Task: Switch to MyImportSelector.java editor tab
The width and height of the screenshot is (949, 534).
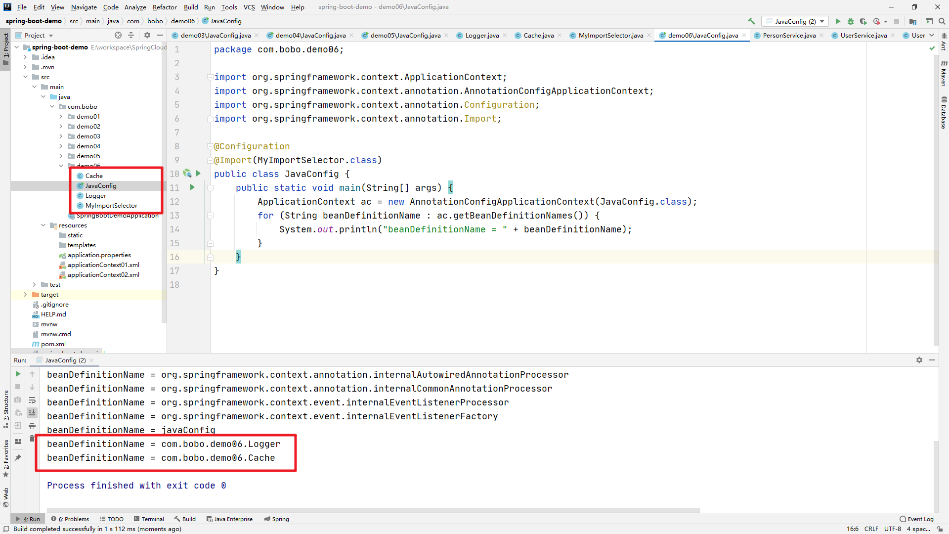Action: 610,35
